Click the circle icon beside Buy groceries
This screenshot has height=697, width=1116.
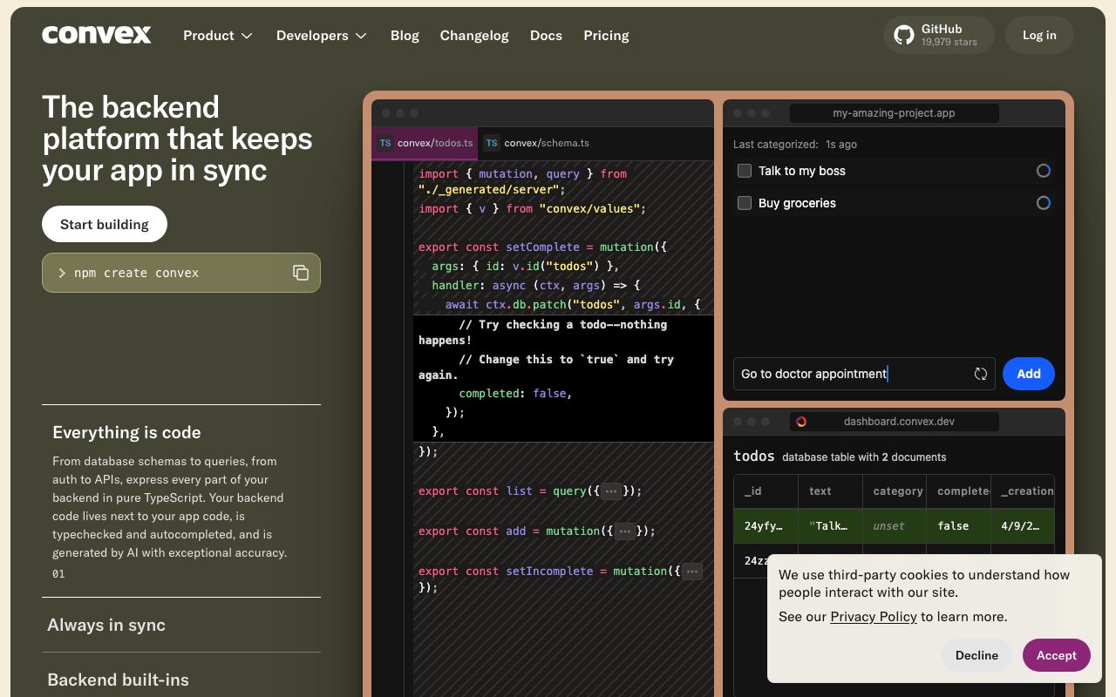(1044, 203)
